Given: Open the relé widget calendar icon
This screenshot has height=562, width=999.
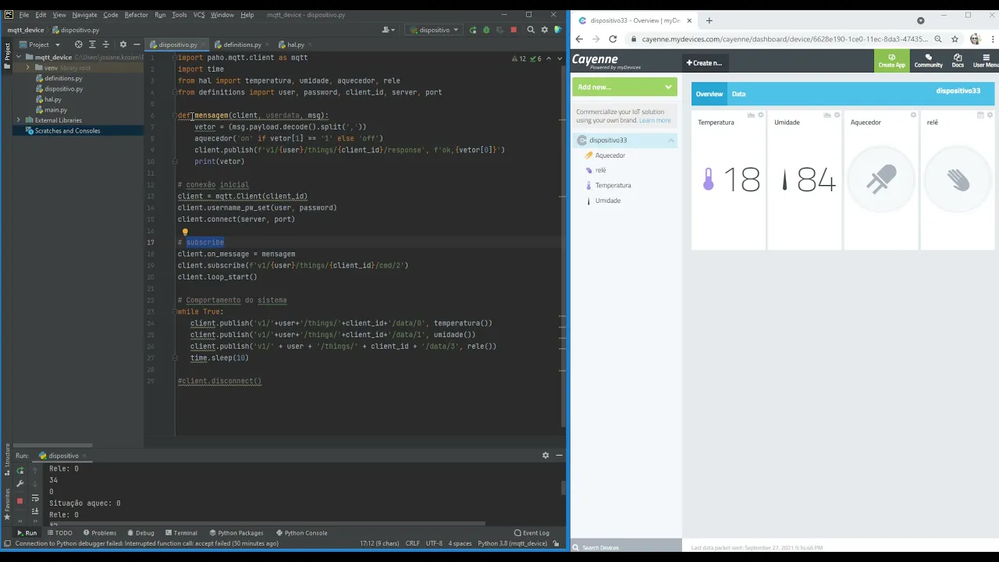Looking at the screenshot, I should pyautogui.click(x=980, y=115).
